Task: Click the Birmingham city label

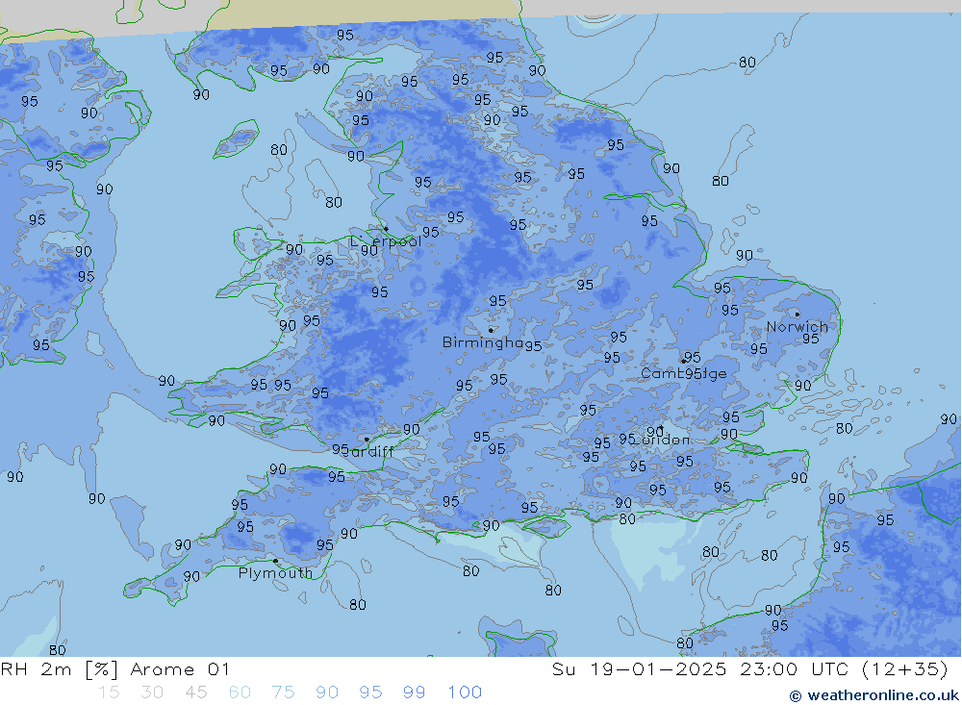Action: (483, 342)
